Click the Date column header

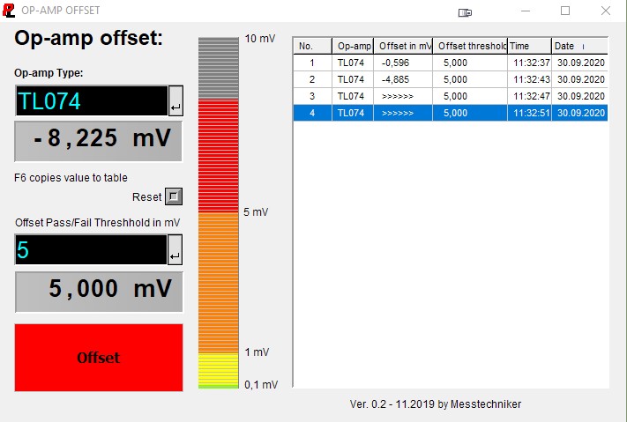(579, 46)
